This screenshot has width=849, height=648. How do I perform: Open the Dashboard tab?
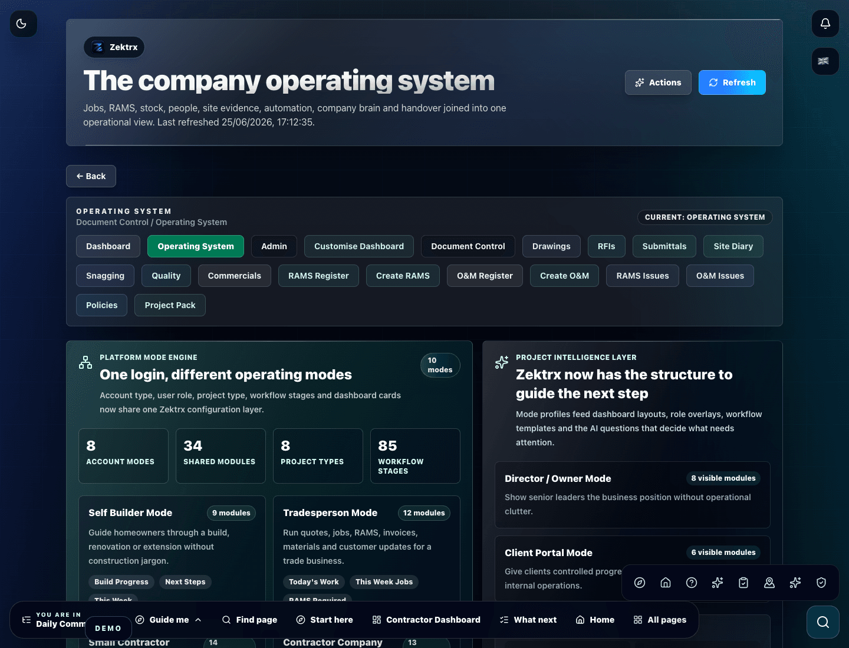pos(108,246)
